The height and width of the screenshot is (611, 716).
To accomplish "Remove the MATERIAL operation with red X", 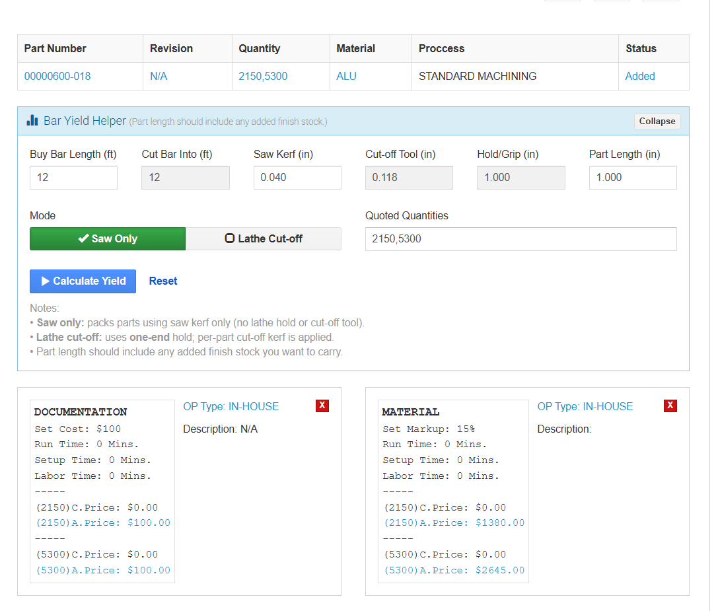I will tap(670, 406).
